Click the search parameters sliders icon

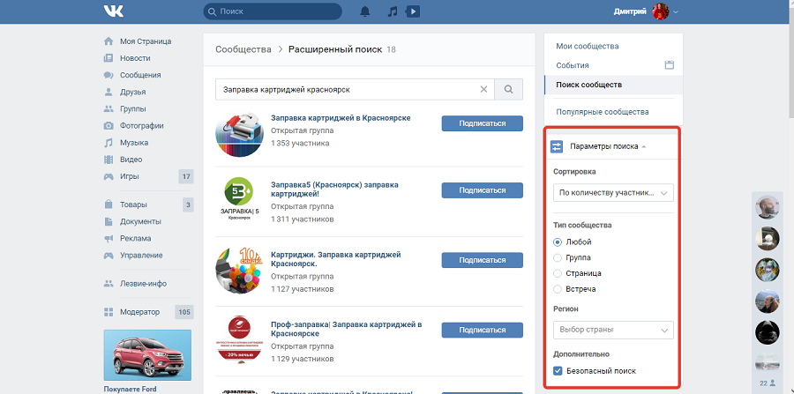[557, 146]
